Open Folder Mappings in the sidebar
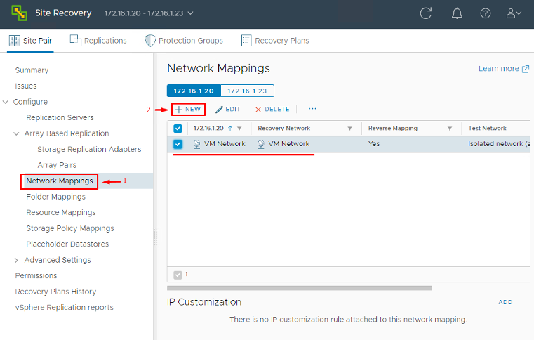534x340 pixels. click(56, 197)
